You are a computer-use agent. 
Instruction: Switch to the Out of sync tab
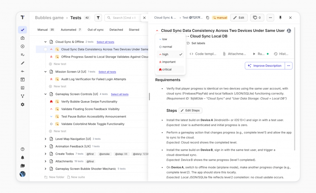click(x=96, y=30)
